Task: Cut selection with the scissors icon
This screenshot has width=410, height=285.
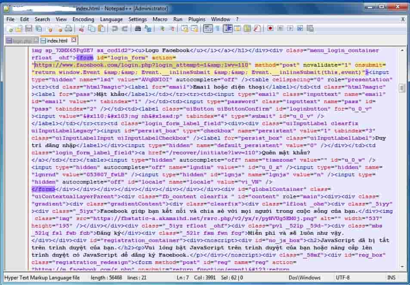Action: click(82, 28)
